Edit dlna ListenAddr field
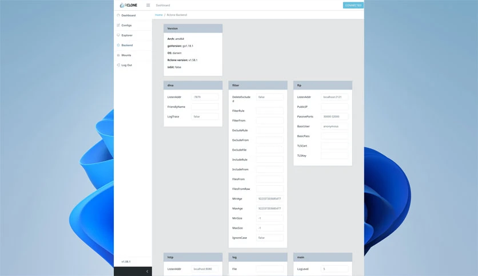Viewport: 478px width, 276px height. pyautogui.click(x=205, y=97)
